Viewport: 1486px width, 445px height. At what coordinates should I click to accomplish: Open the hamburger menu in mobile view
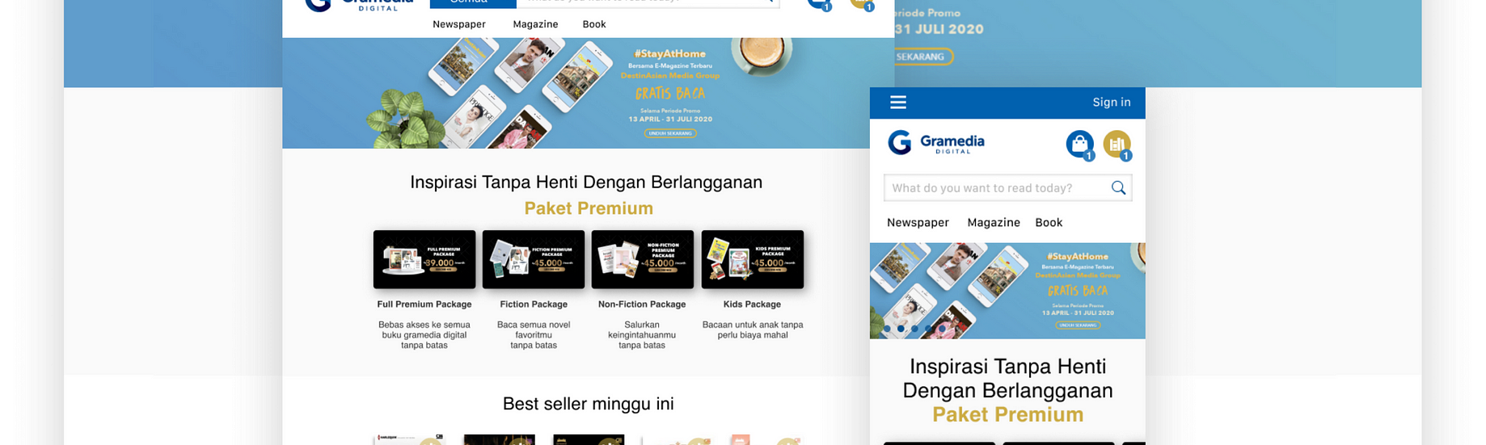pos(898,103)
